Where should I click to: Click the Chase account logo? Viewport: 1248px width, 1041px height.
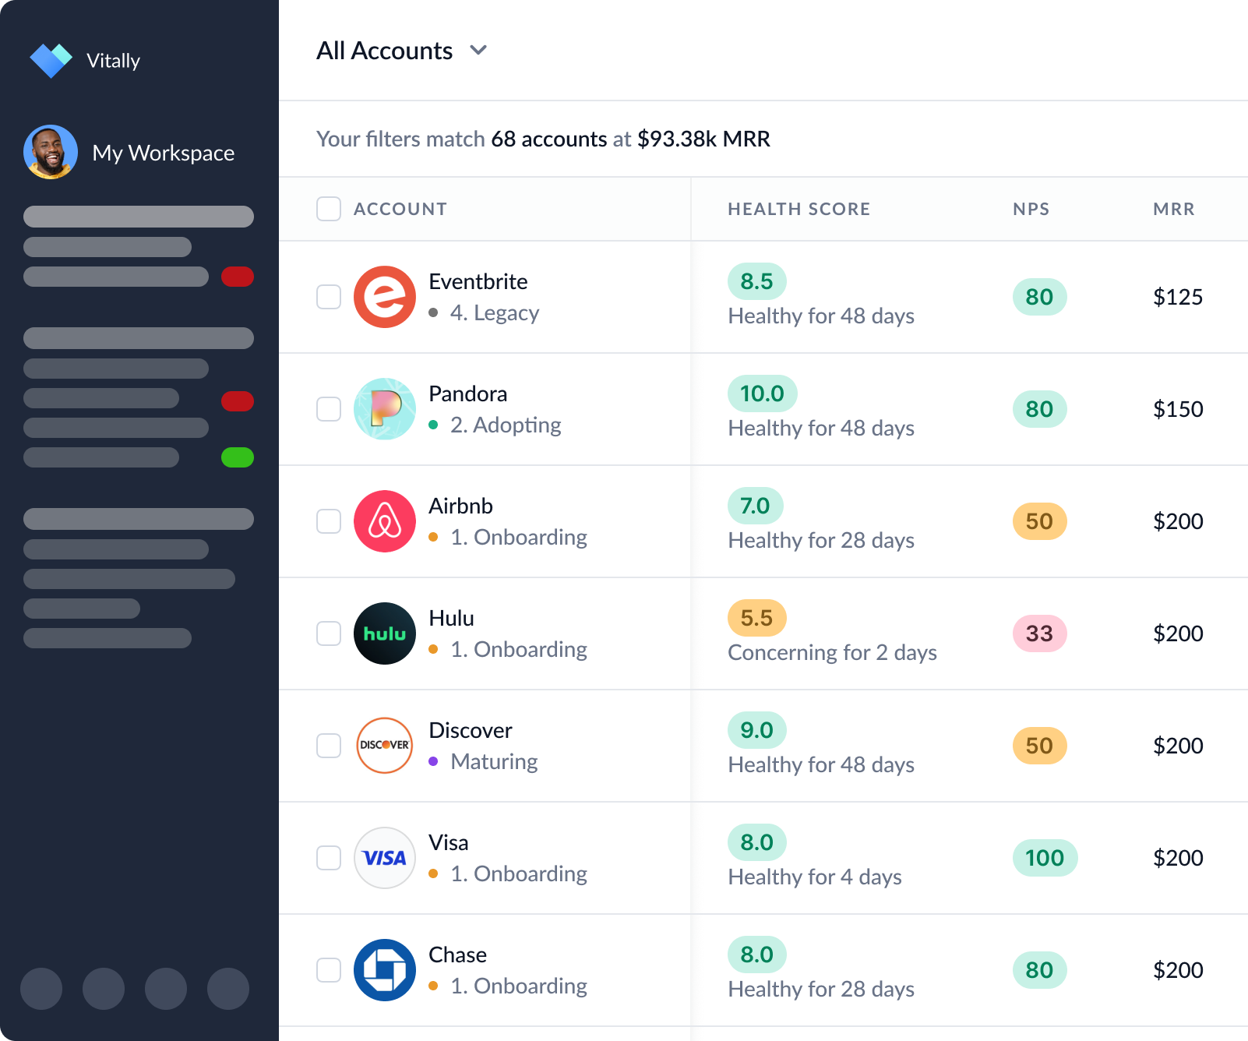pyautogui.click(x=385, y=970)
